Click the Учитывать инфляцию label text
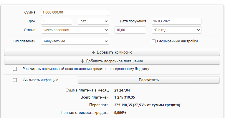The height and width of the screenshot is (118, 225). 40,80
